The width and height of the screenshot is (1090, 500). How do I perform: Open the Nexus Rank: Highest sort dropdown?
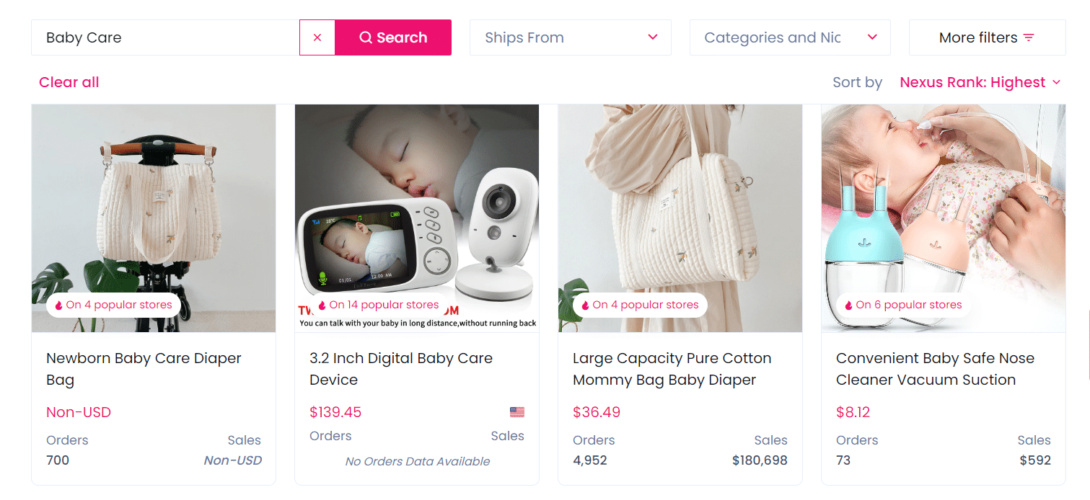[x=980, y=82]
